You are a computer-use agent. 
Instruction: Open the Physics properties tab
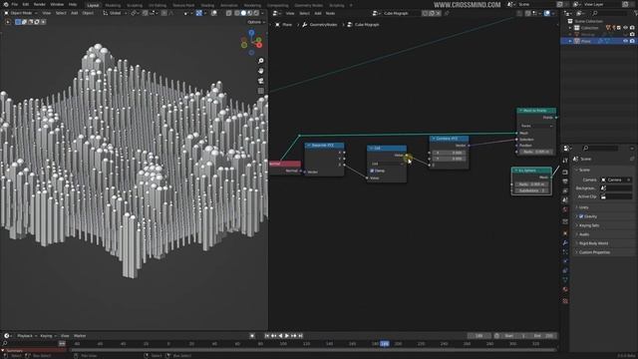coord(565,261)
